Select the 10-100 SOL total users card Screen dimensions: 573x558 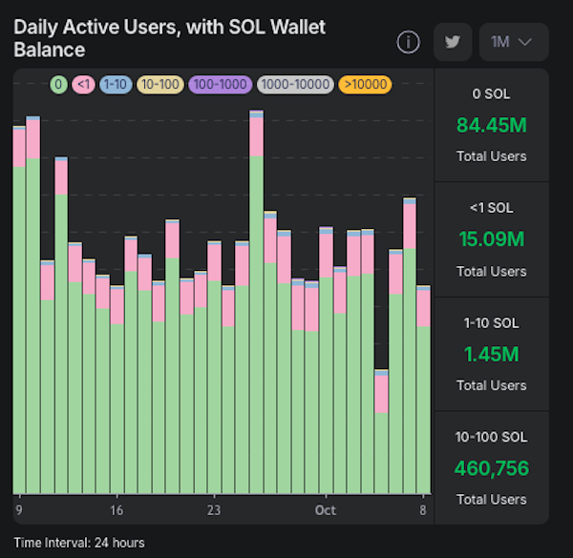coord(492,467)
